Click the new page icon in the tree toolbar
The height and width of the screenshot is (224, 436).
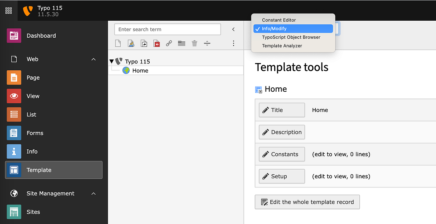[118, 43]
